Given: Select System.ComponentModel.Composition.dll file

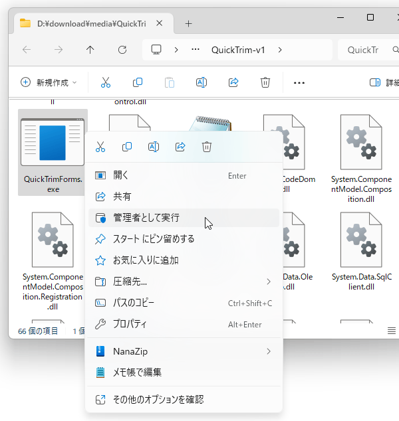Looking at the screenshot, I should click(x=361, y=159).
